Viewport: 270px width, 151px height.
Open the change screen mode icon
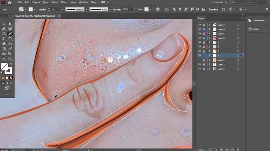[x=7, y=88]
